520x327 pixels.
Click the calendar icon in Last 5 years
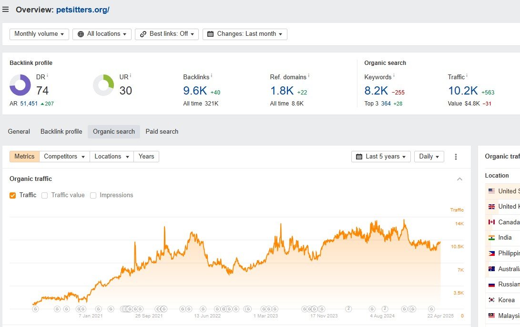[359, 157]
